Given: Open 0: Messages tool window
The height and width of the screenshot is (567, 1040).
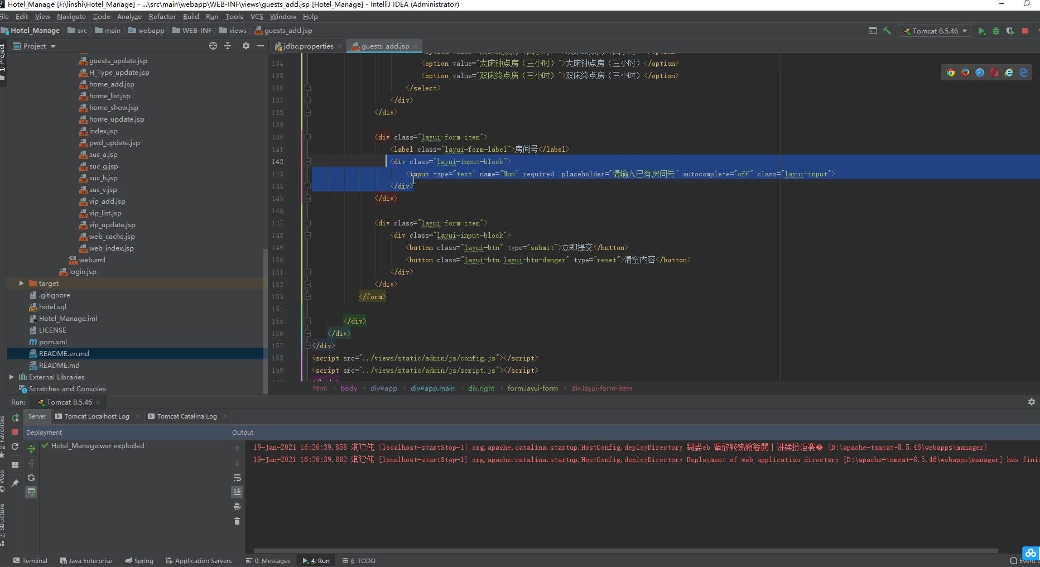Looking at the screenshot, I should pos(268,561).
